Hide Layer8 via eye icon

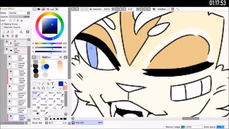pos(10,64)
